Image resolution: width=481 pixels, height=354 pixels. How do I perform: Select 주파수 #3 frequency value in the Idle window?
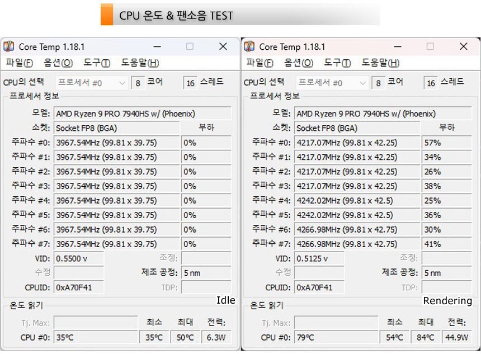(x=116, y=186)
